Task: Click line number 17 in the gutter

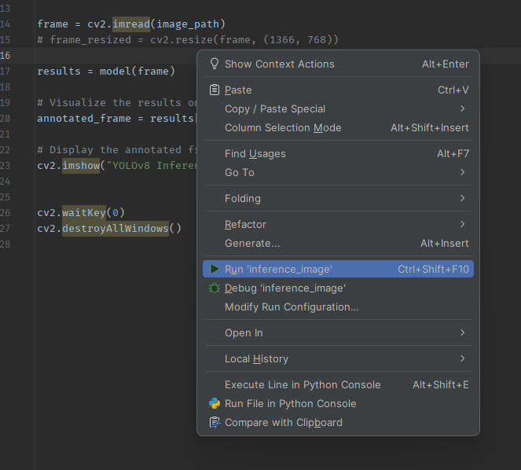Action: pyautogui.click(x=6, y=72)
